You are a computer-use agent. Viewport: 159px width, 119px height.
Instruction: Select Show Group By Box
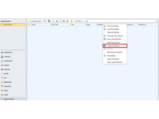click(115, 39)
